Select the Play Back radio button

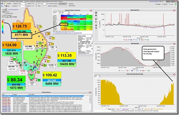click(x=68, y=4)
